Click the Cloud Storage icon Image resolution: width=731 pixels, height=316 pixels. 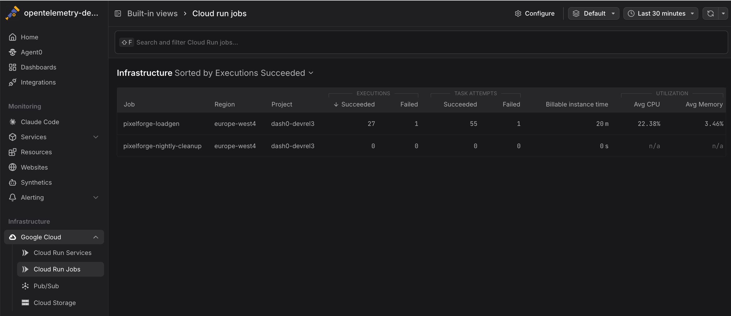tap(25, 303)
